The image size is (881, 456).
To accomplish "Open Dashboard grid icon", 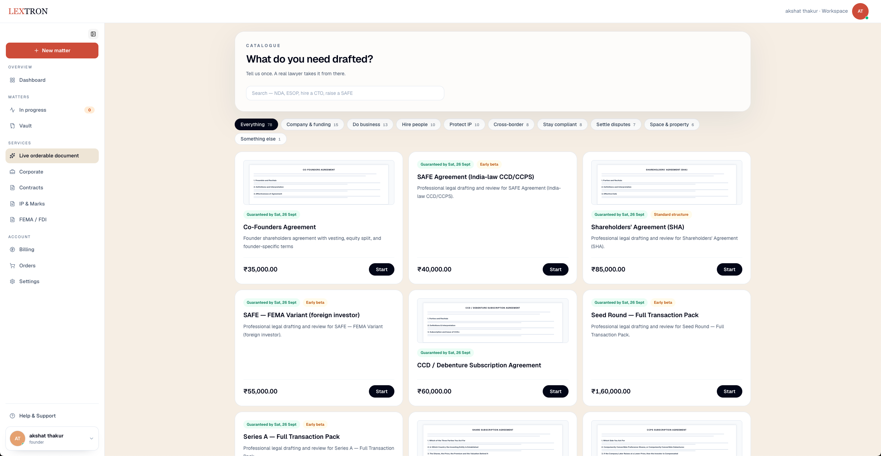I will (x=12, y=80).
